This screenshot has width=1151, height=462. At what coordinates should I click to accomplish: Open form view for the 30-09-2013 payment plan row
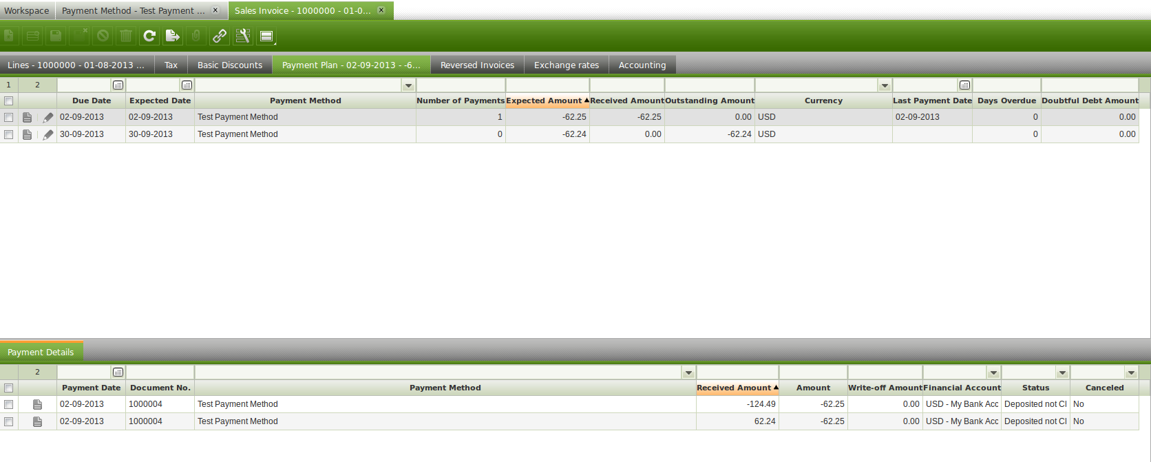pyautogui.click(x=27, y=135)
